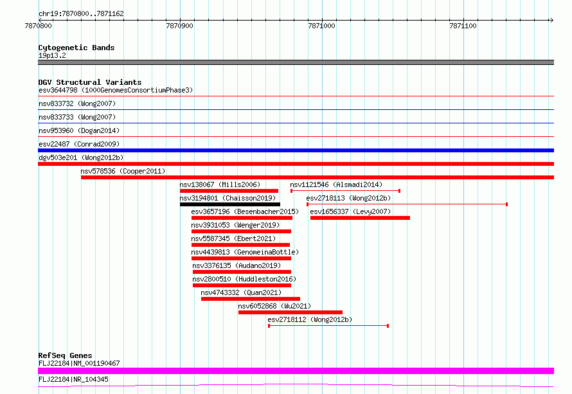
Task: Select the esv2718112 (Wong2012b) label at bottom
Action: click(310, 319)
